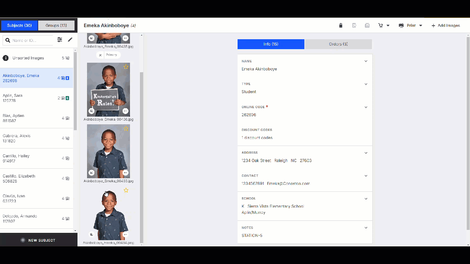The width and height of the screenshot is (470, 264).
Task: Open the shopping cart dropdown arrow
Action: 388,26
